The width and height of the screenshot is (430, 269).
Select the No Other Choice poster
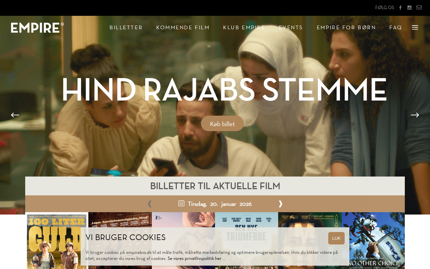point(373,240)
